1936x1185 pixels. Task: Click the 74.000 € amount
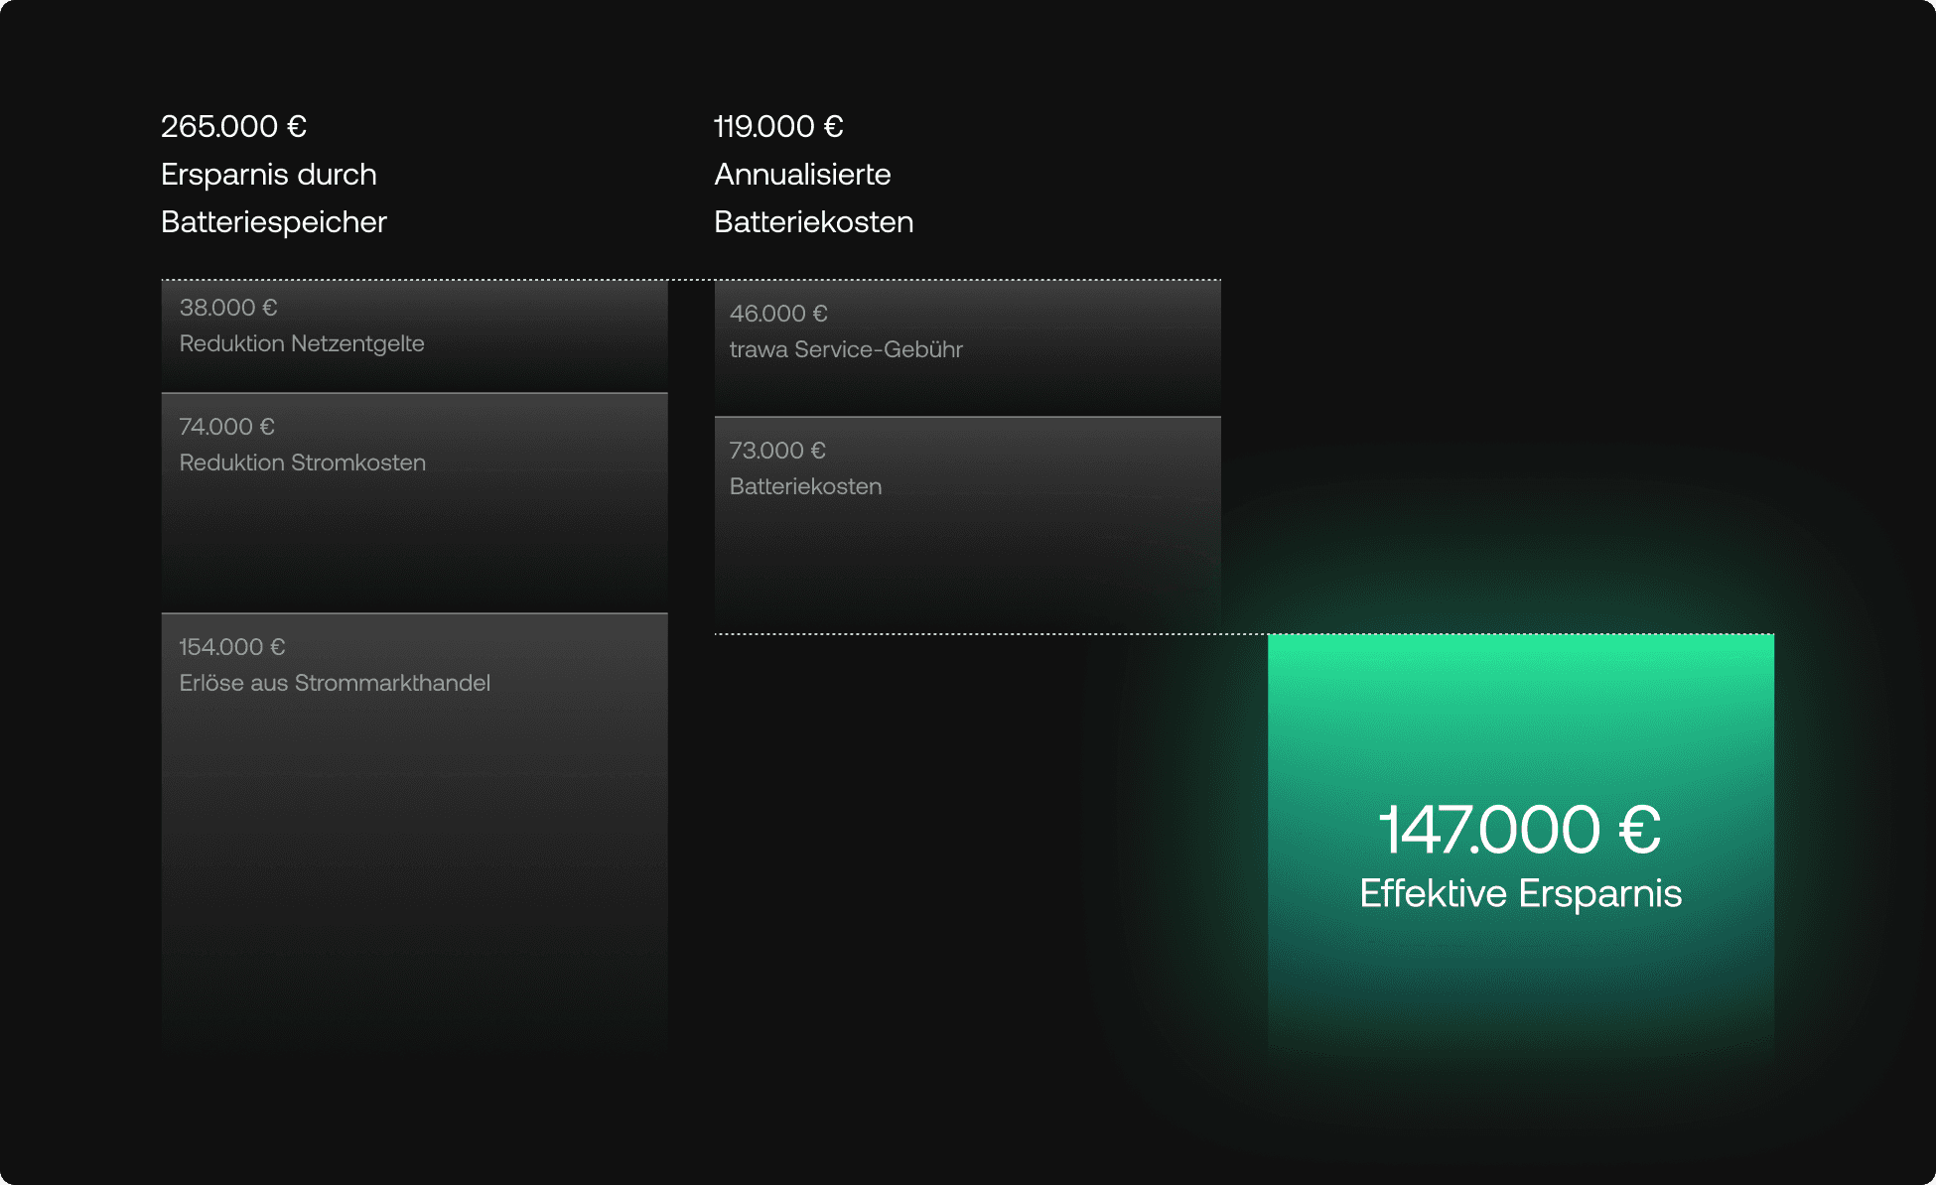coord(227,427)
